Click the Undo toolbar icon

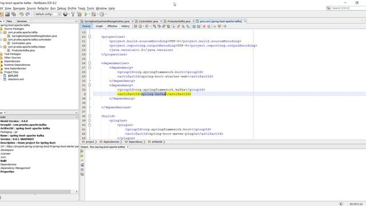click(x=21, y=14)
